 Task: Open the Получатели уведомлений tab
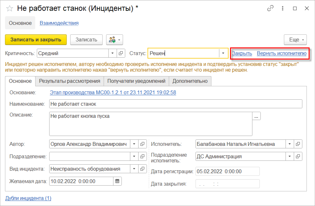pos(136,81)
